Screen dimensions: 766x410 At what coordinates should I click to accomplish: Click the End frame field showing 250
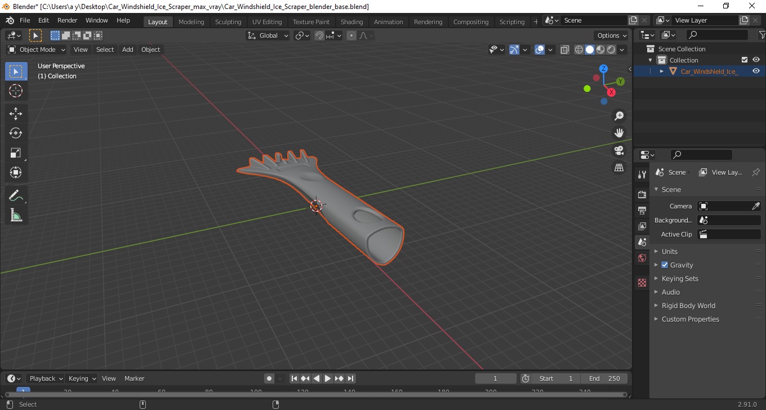605,378
